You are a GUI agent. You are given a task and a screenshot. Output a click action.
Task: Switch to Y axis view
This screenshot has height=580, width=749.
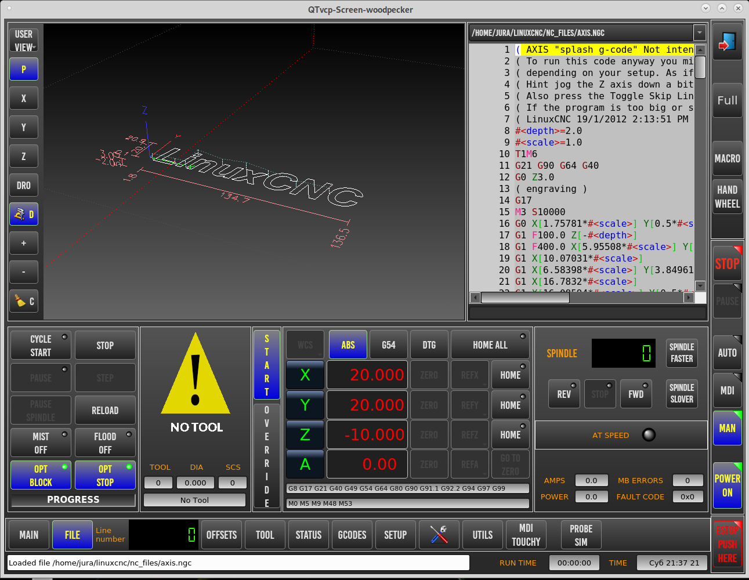pos(24,127)
